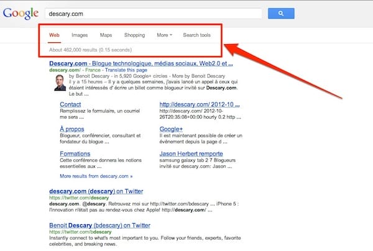Image resolution: width=373 pixels, height=251 pixels.
Task: Open Search tools
Action: pyautogui.click(x=196, y=35)
